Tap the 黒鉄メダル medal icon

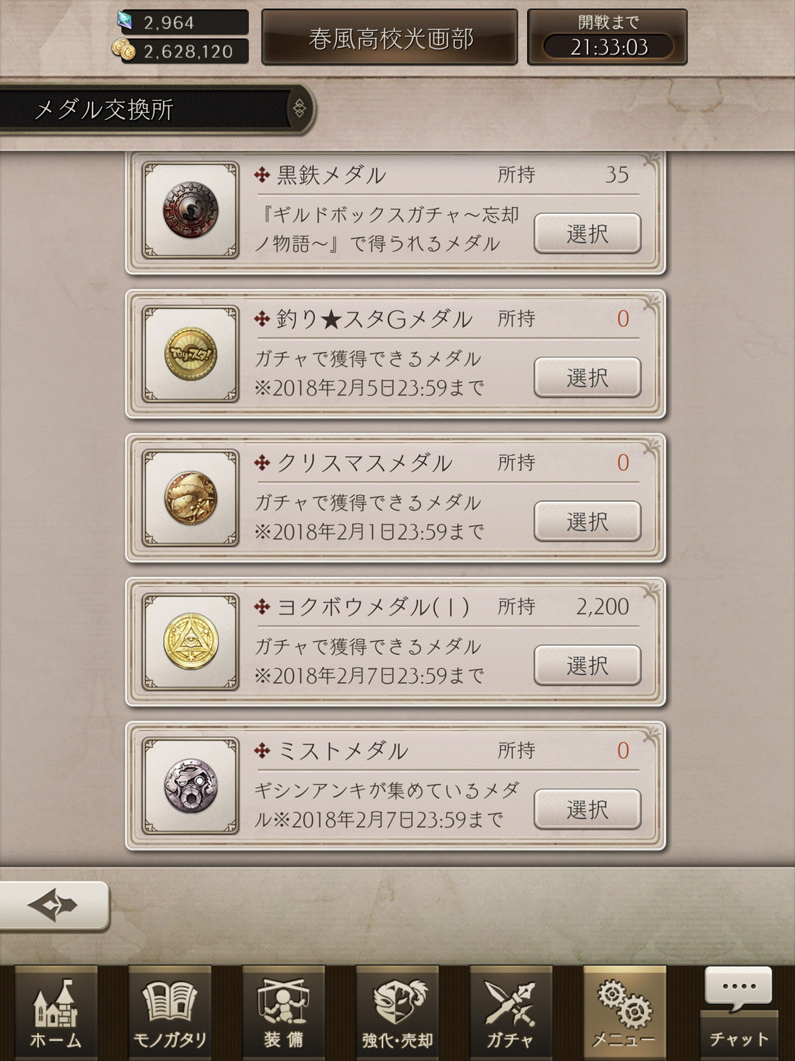click(x=191, y=211)
